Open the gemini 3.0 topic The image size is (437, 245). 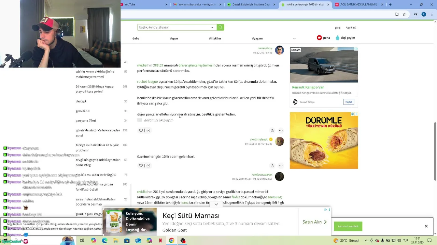click(83, 111)
